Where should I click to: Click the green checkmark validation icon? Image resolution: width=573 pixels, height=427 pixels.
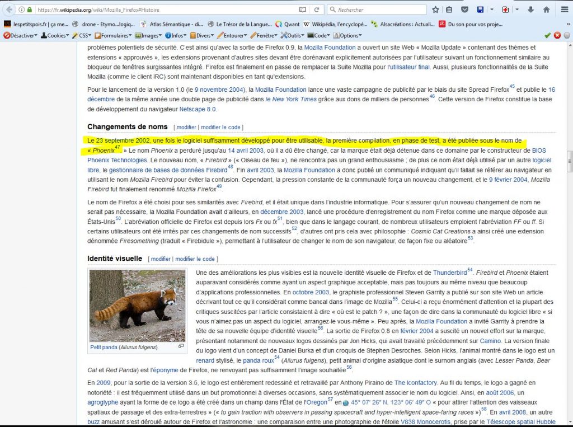pos(547,35)
